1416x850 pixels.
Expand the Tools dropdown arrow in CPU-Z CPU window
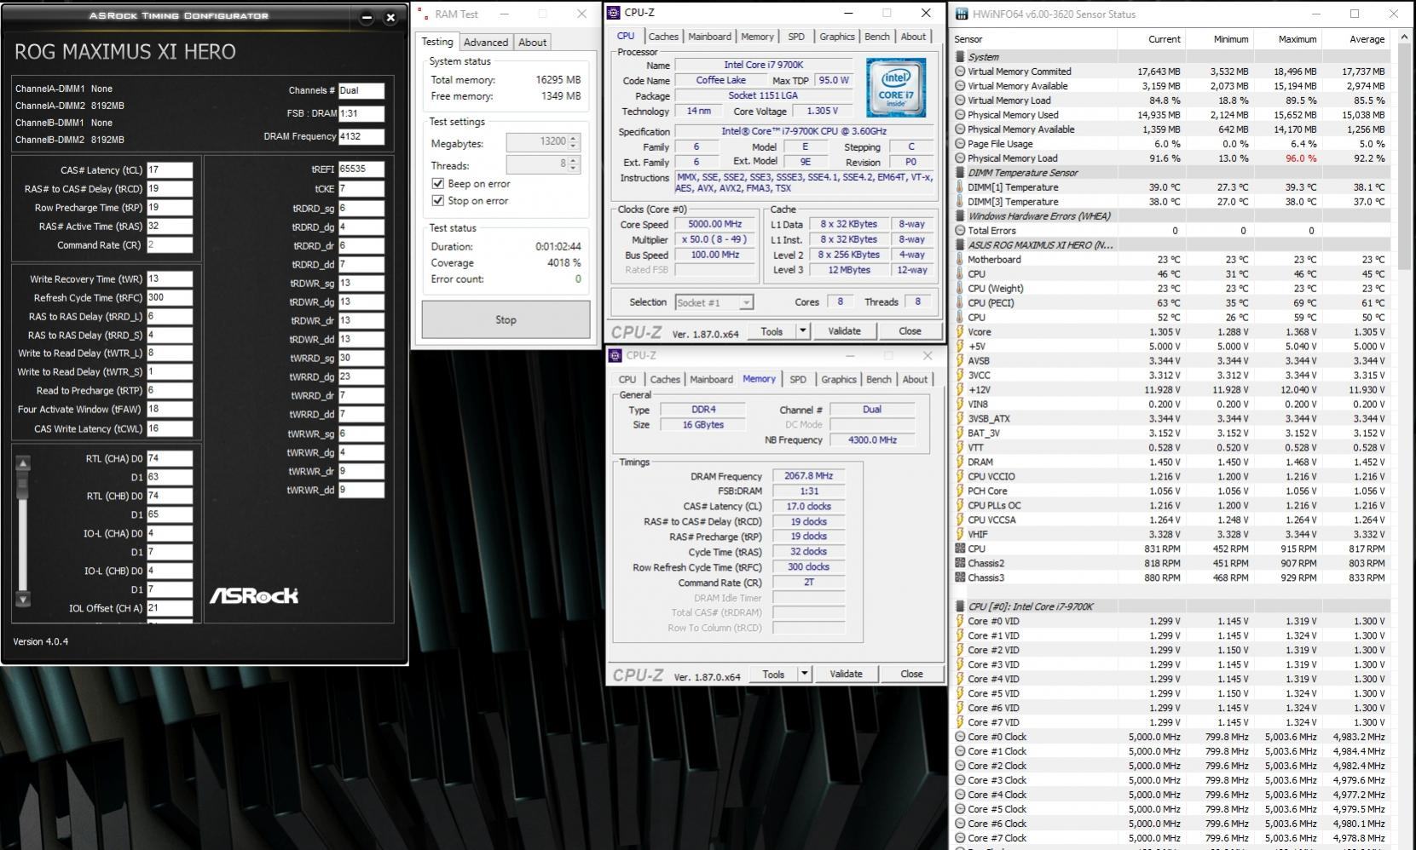[x=802, y=331]
